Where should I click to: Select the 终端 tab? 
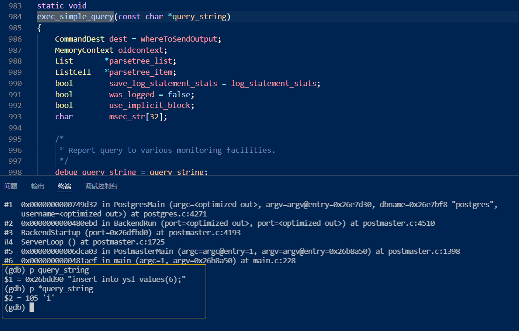tap(65, 187)
